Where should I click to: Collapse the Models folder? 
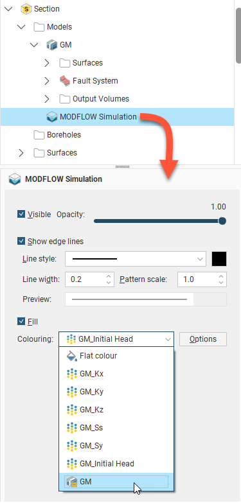coord(21,27)
